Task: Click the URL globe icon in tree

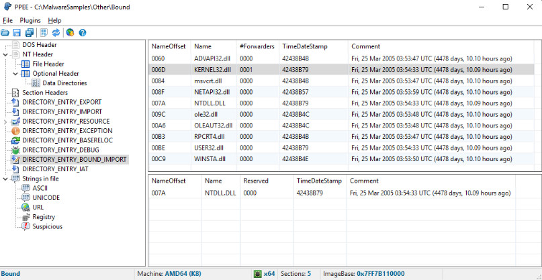Action: click(26, 207)
